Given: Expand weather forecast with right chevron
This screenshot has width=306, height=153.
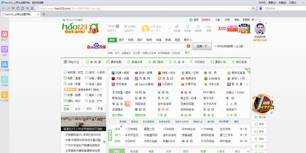Looking at the screenshot, I should pos(169,28).
